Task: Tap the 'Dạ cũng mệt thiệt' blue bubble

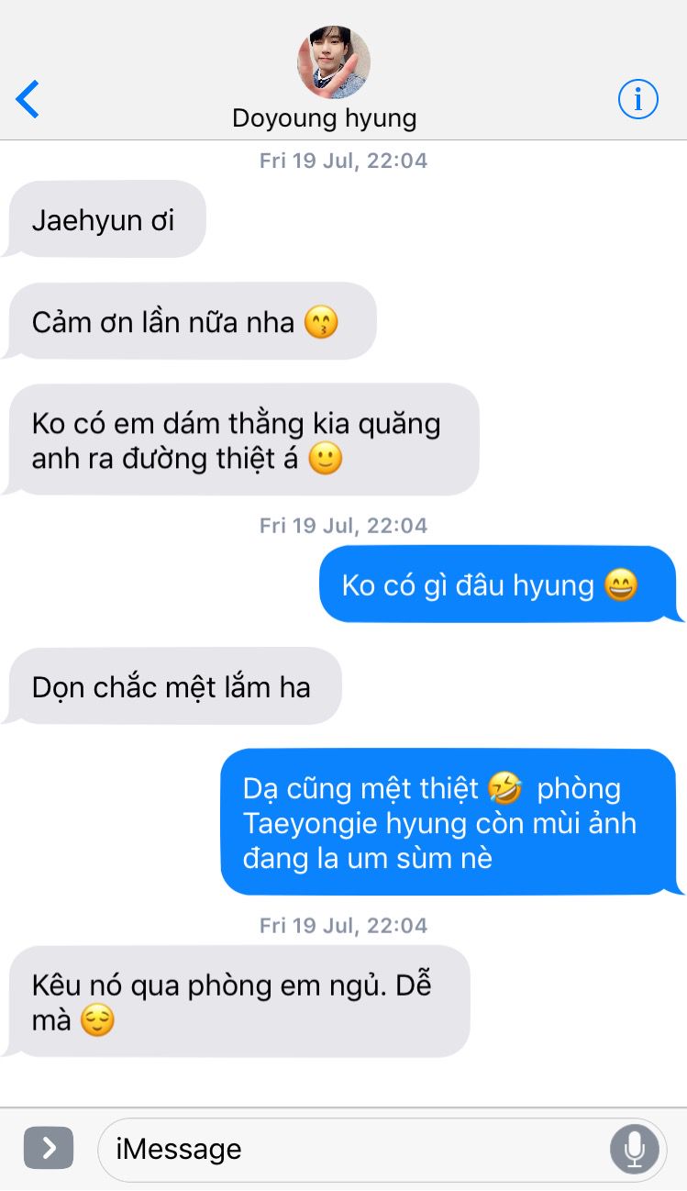Action: [x=451, y=822]
